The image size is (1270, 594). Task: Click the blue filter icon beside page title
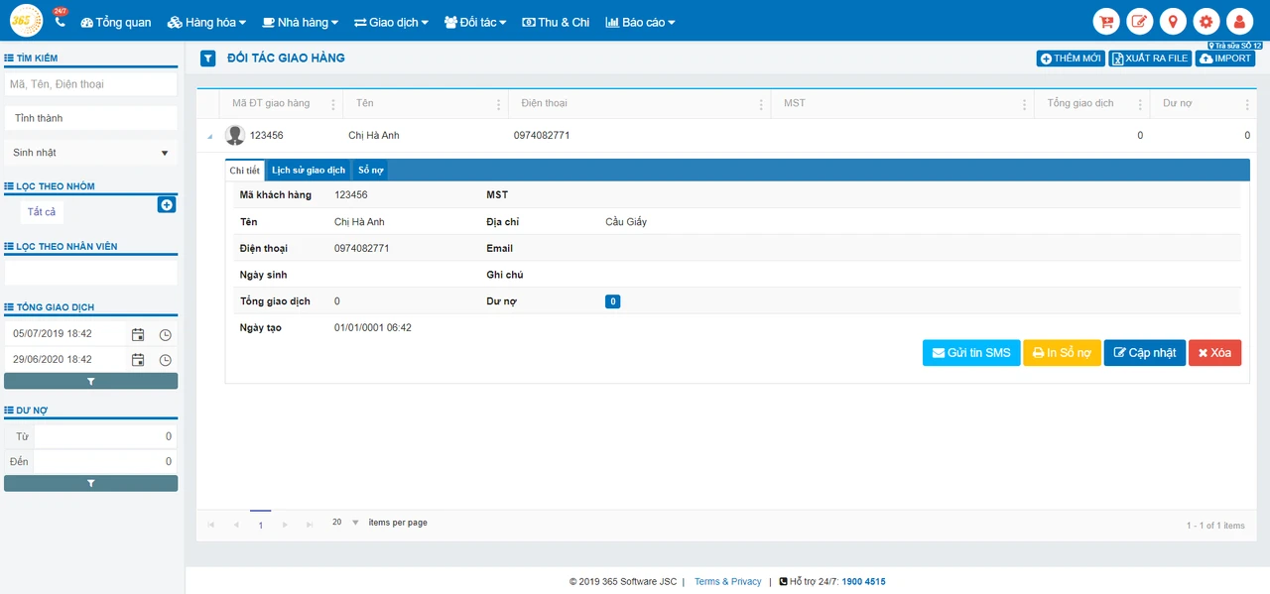pyautogui.click(x=207, y=59)
